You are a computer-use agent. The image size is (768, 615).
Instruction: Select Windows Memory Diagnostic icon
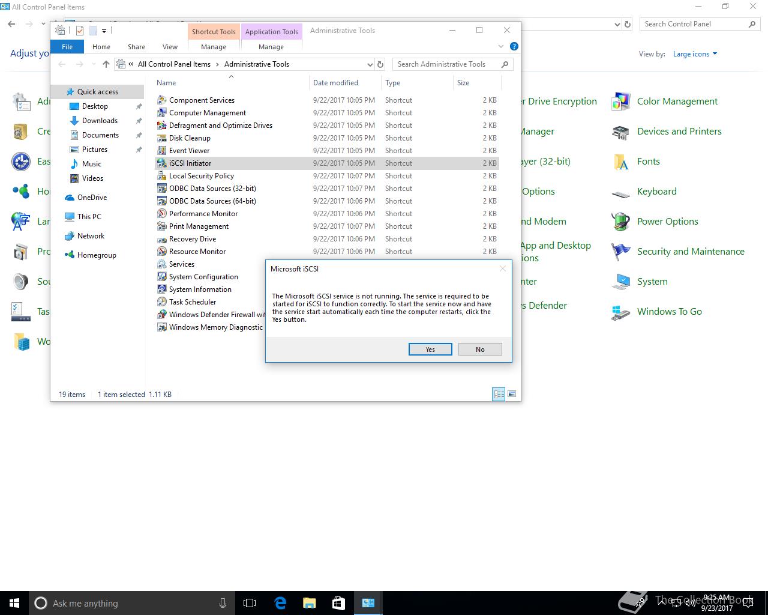pos(161,327)
